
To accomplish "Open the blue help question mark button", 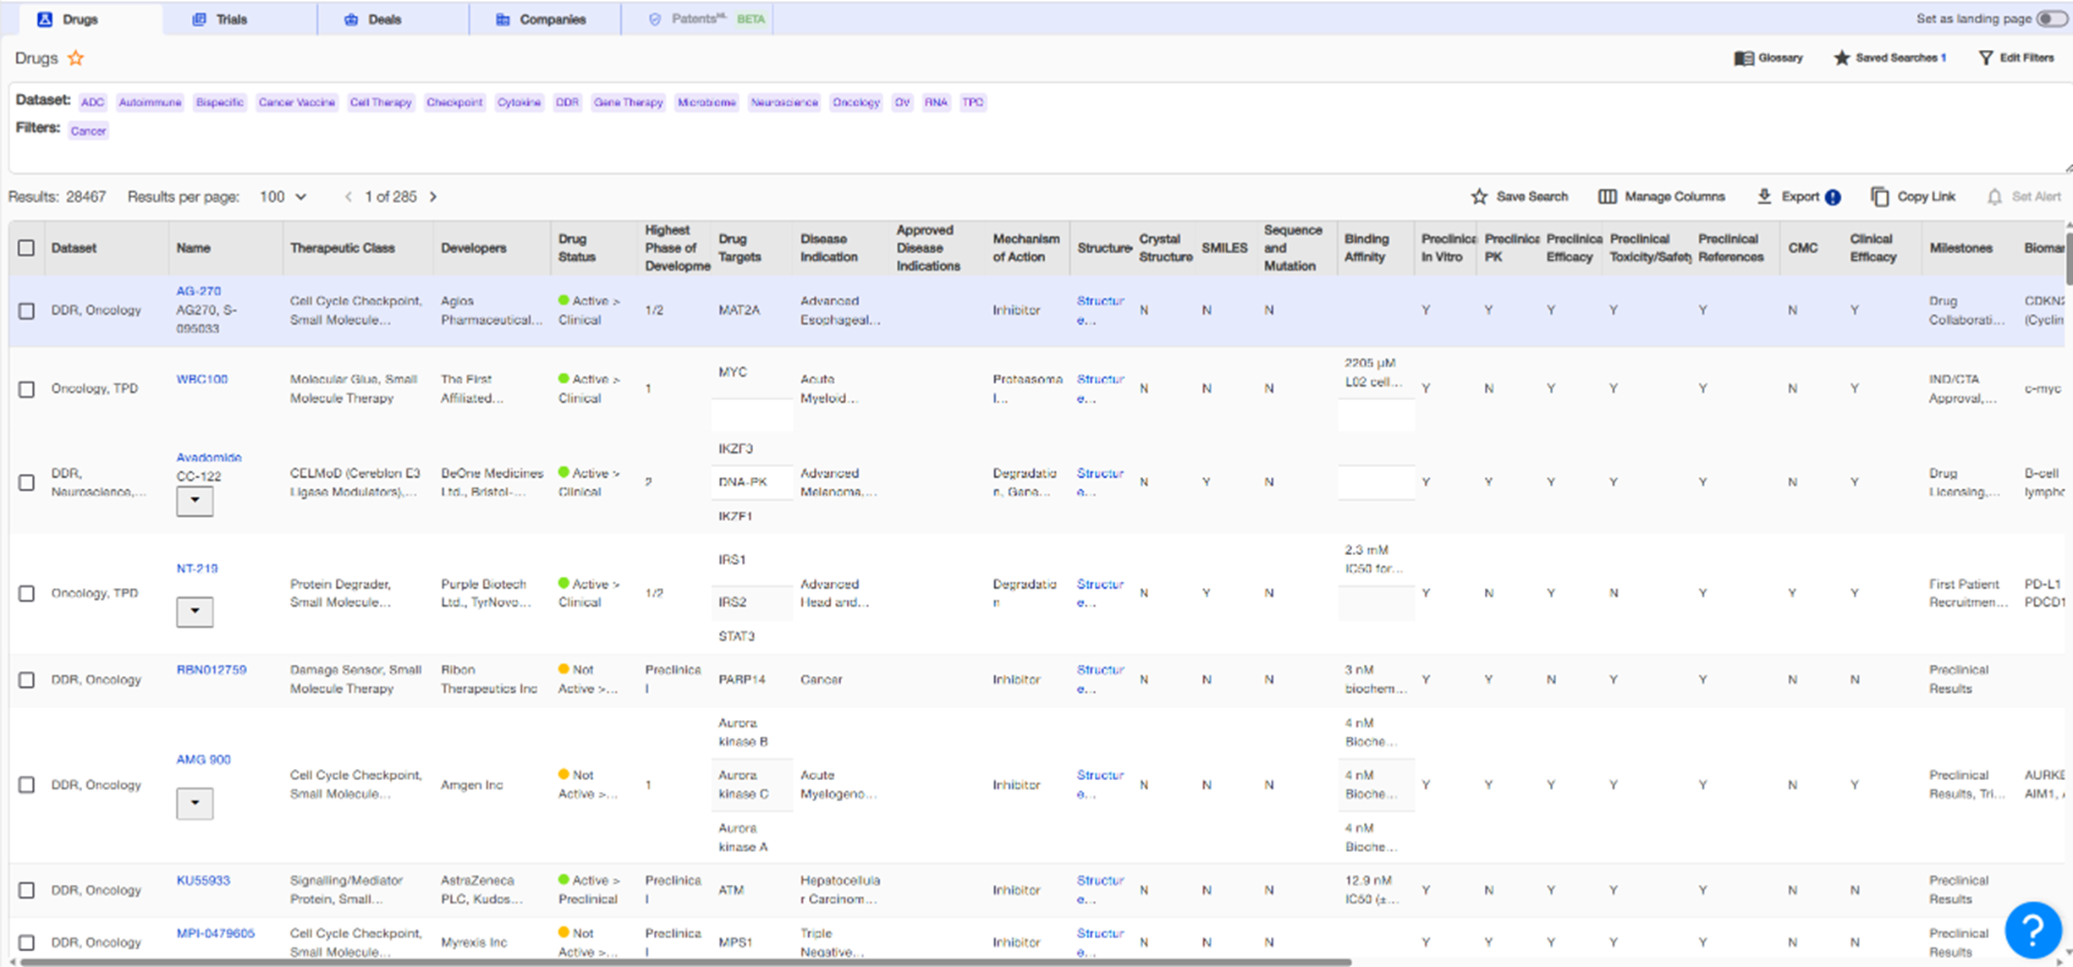I will click(2032, 929).
